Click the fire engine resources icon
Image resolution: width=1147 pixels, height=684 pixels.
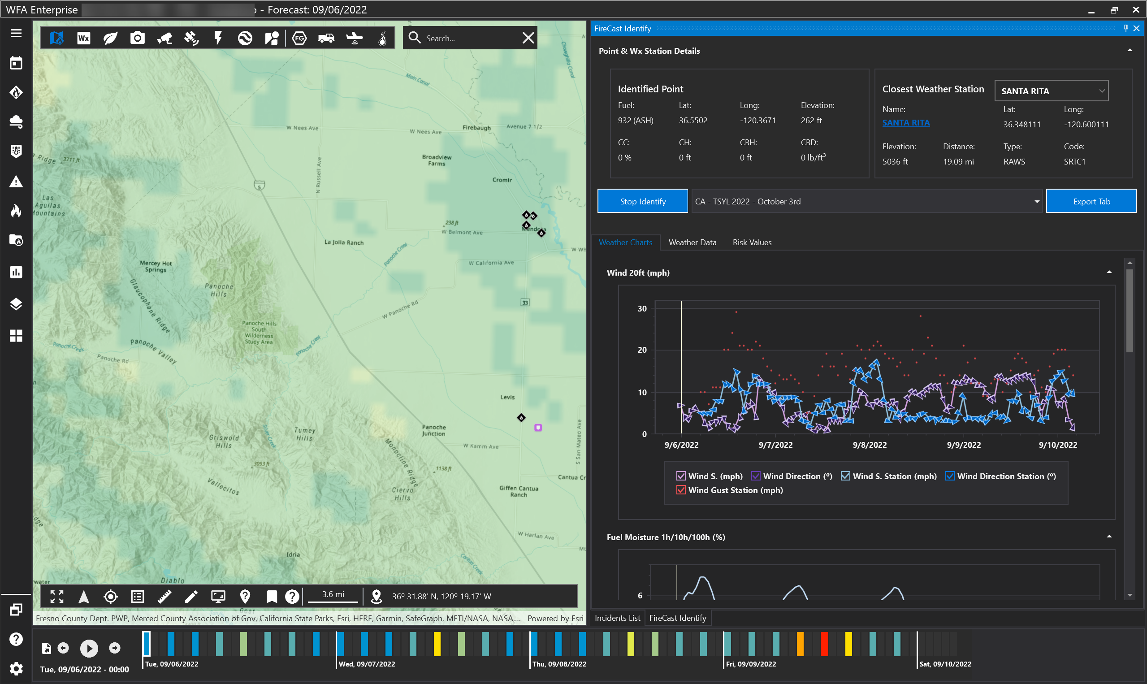point(326,38)
